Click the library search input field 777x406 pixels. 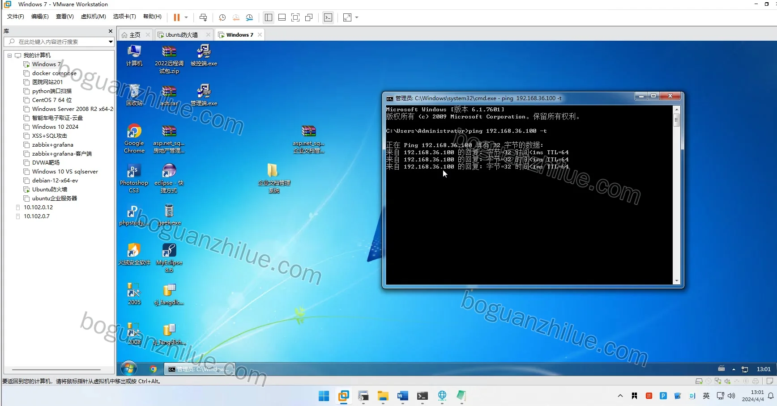(x=58, y=42)
